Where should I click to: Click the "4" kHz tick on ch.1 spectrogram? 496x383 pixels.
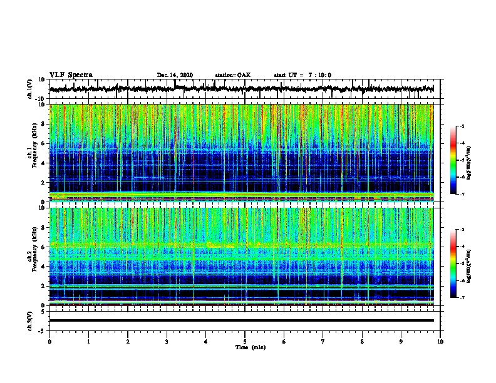coord(43,163)
